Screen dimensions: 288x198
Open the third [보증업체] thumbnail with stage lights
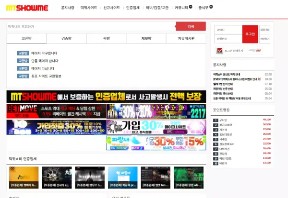point(90,177)
